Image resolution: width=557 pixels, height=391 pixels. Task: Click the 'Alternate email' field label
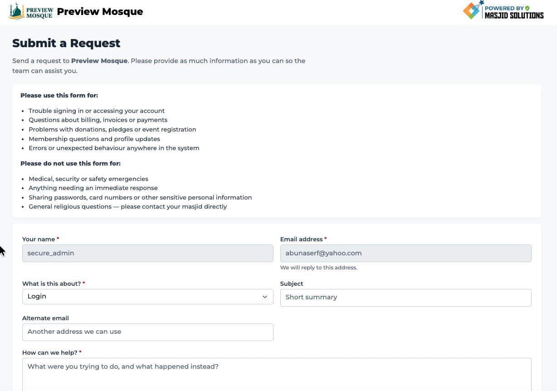(45, 318)
